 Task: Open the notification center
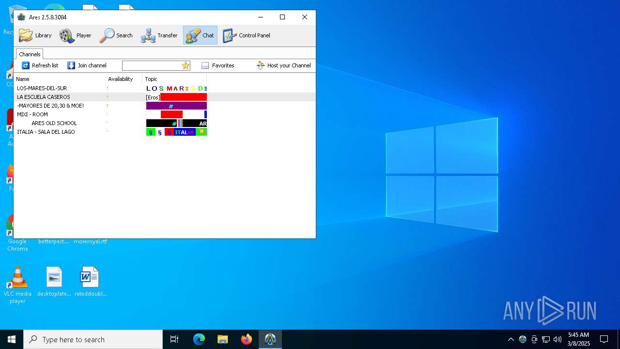point(604,339)
